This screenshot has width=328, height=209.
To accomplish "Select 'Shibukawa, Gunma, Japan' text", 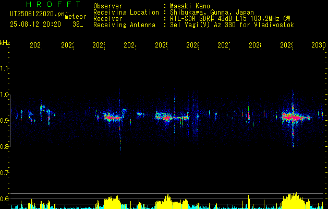I will [212, 13].
